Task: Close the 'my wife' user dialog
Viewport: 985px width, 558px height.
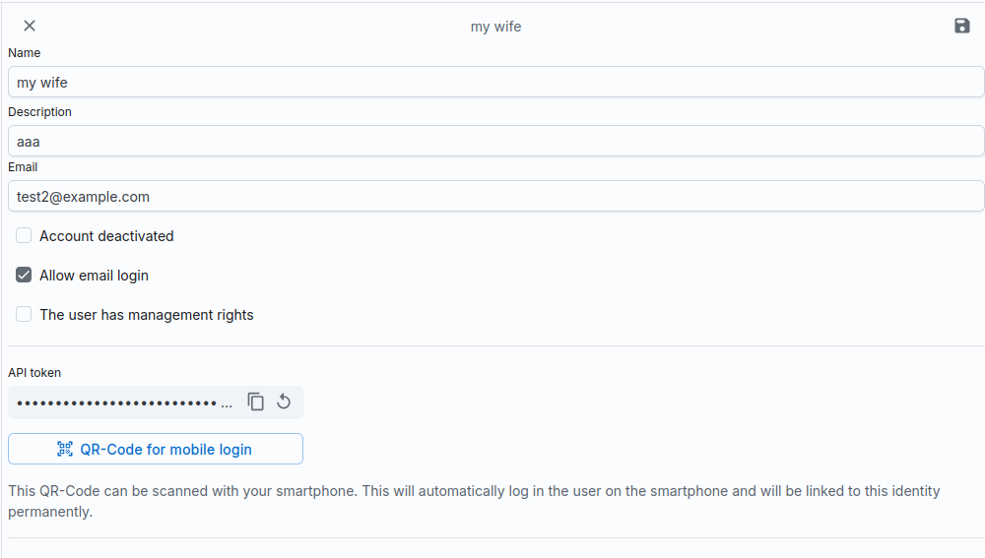Action: tap(30, 26)
